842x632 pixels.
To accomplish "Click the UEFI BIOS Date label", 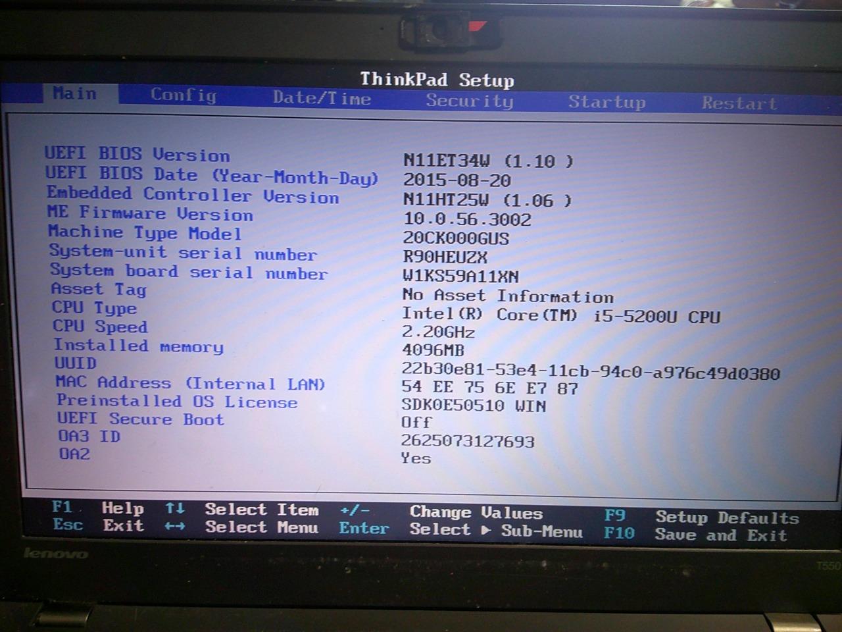I will [211, 175].
